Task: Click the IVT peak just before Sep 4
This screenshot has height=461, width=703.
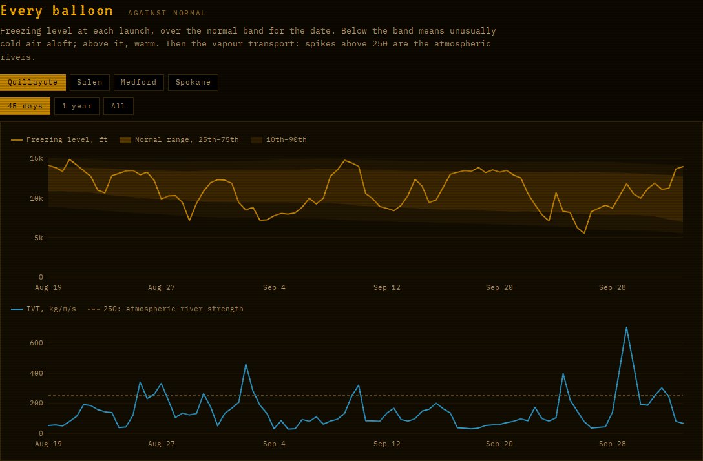Action: point(246,364)
